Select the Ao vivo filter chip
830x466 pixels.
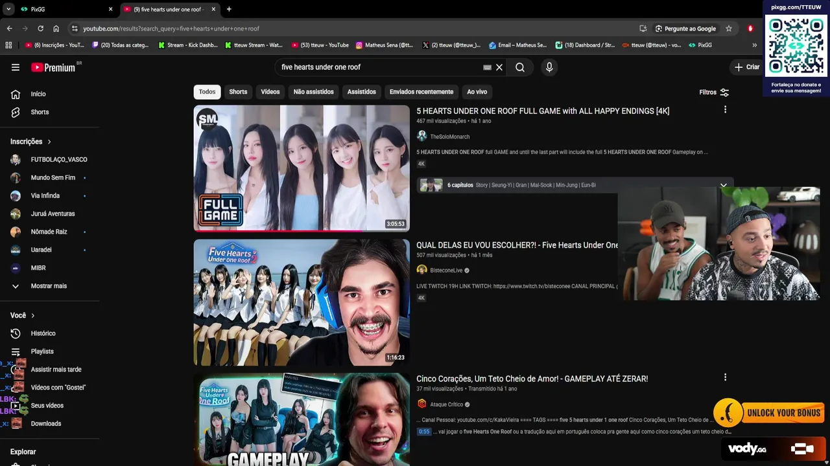tap(477, 92)
